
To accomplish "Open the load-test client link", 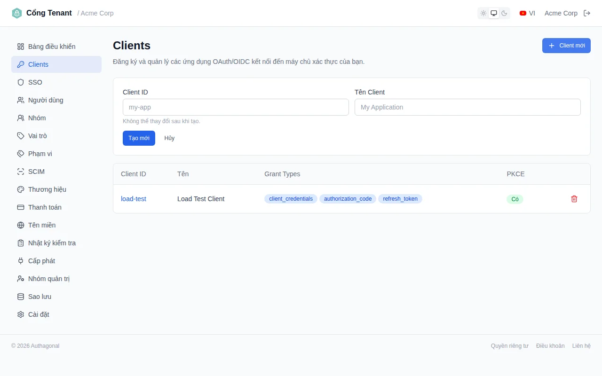I will (134, 199).
